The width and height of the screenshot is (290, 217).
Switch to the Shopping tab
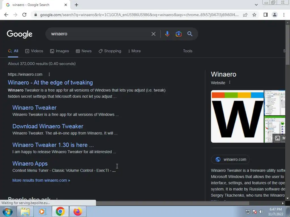pos(110,51)
